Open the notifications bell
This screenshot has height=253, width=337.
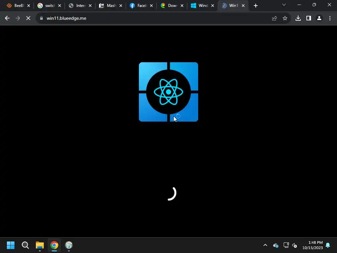point(328,245)
